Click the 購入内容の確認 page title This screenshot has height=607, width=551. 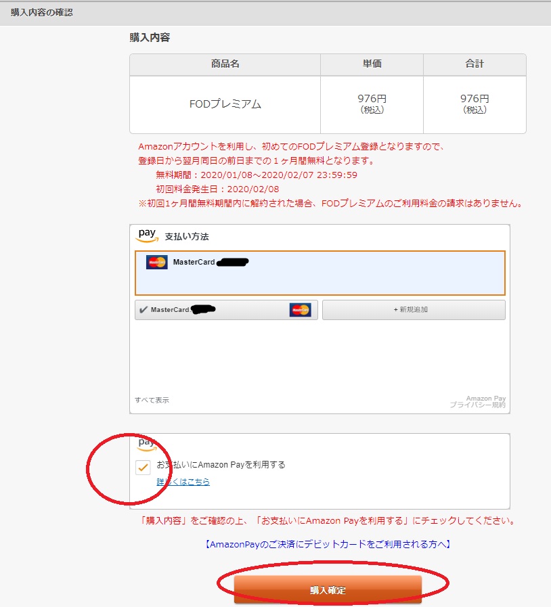(42, 12)
